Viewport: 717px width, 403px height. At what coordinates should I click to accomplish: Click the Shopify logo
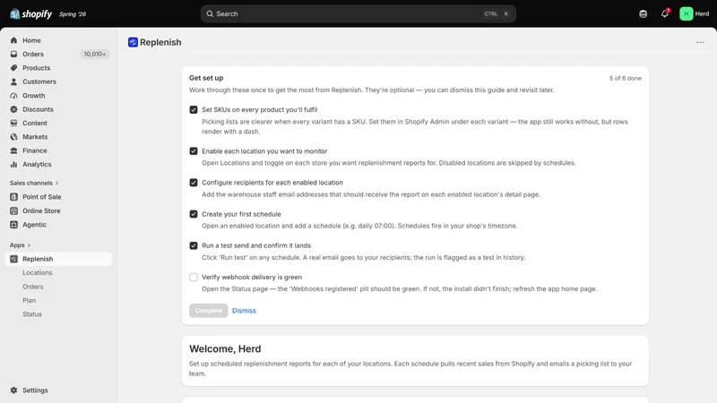tap(31, 14)
